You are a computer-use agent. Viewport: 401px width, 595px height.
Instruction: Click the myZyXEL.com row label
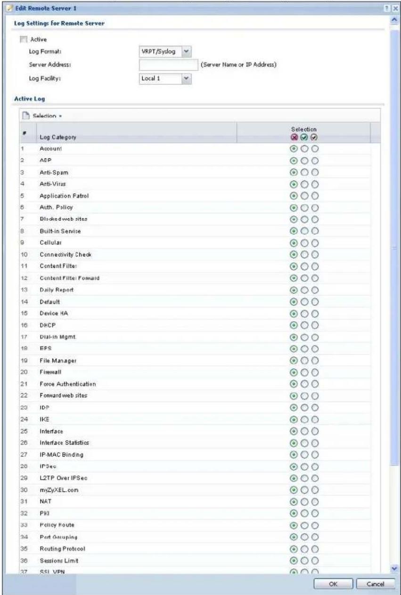[56, 490]
